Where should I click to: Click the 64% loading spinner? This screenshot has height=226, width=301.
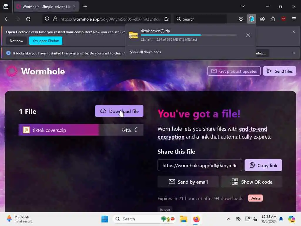click(136, 130)
